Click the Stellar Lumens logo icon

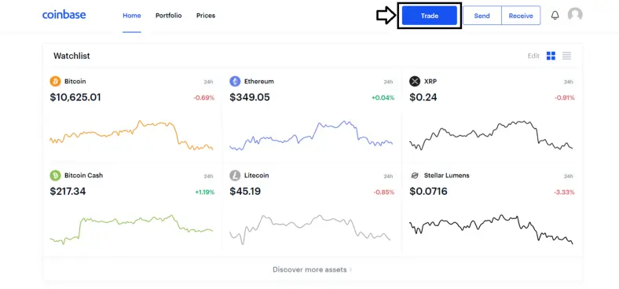[x=415, y=175]
